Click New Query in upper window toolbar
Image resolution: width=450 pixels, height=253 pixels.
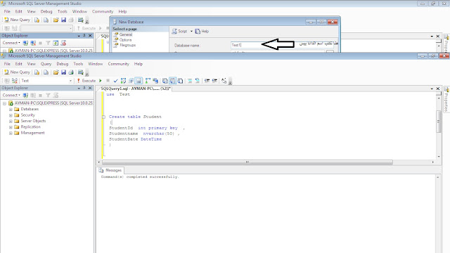click(17, 20)
